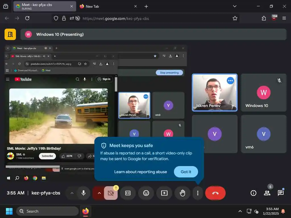Raise your hand

pos(182,193)
